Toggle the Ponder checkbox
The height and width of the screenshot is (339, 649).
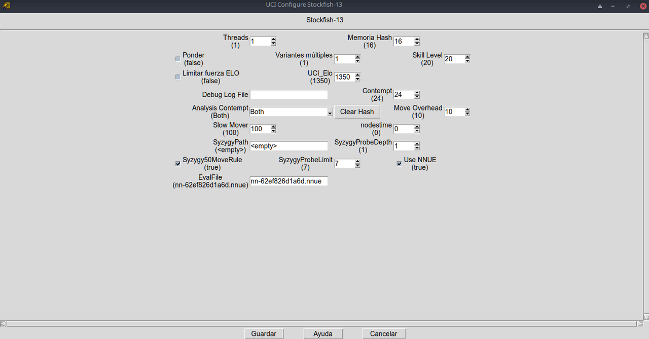178,59
